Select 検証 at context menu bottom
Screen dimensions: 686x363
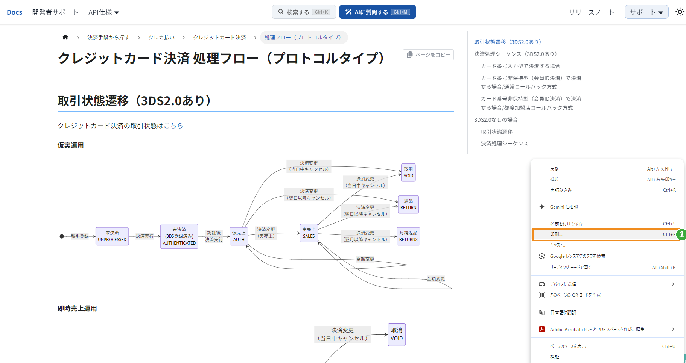coord(607,357)
